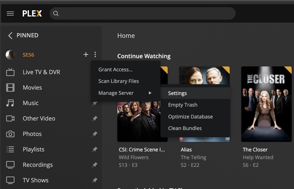Collapse the PINNED sidebar with the back chevron
294x189 pixels.
point(10,35)
